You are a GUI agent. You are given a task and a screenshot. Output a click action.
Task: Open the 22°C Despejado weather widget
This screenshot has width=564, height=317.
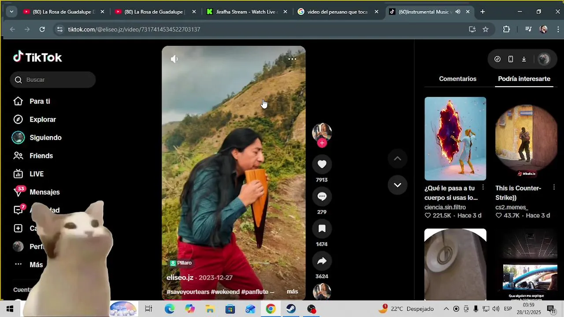[406, 309]
